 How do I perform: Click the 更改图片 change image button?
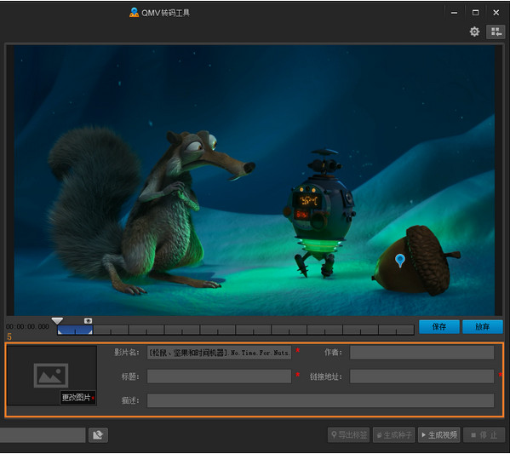point(77,398)
